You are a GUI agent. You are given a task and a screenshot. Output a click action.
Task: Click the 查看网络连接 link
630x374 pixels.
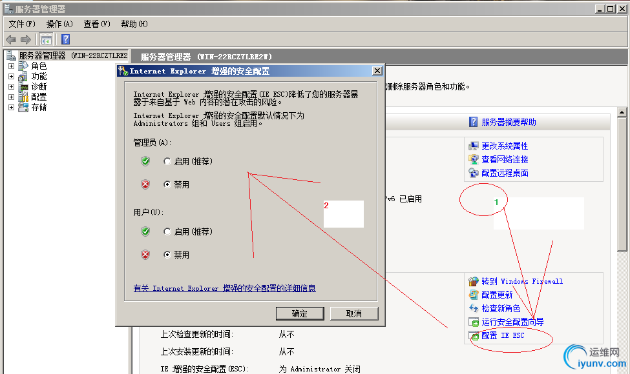tap(505, 159)
